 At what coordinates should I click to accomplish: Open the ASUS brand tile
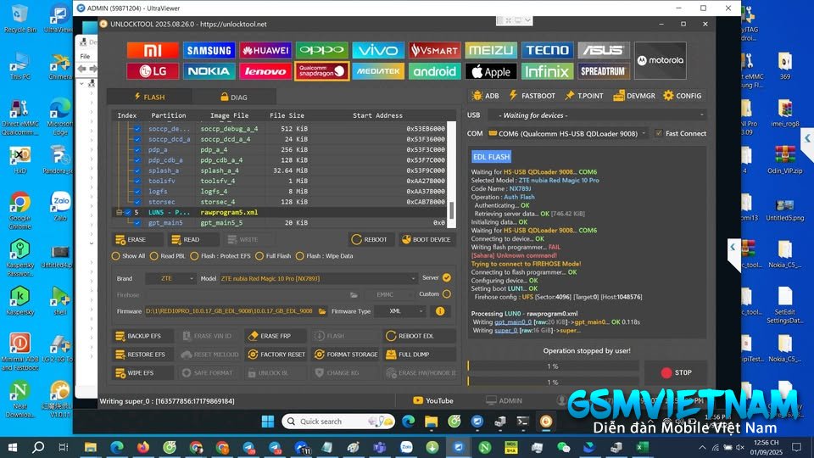point(604,50)
